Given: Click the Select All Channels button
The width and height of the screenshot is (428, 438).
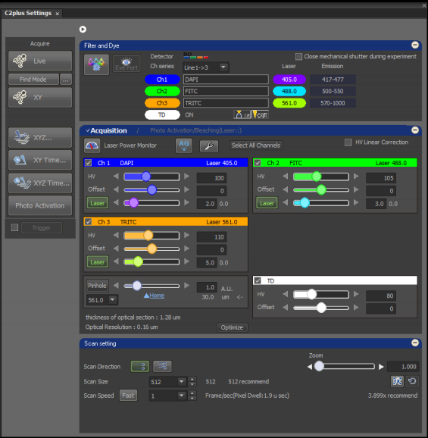Looking at the screenshot, I should (x=256, y=145).
